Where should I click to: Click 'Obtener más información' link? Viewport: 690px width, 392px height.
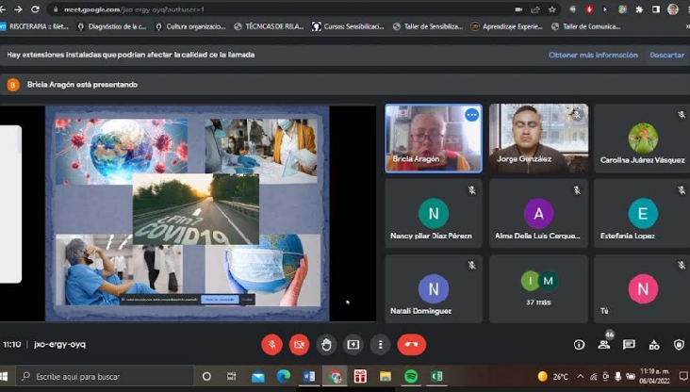[x=593, y=55]
